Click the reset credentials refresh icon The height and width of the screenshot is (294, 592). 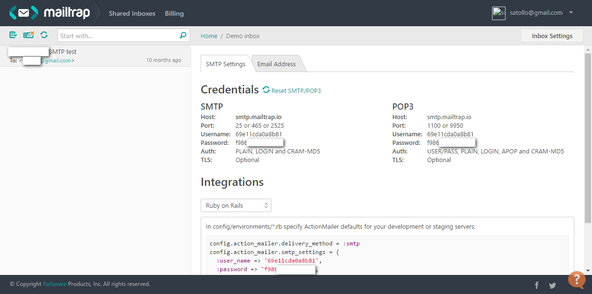[266, 90]
